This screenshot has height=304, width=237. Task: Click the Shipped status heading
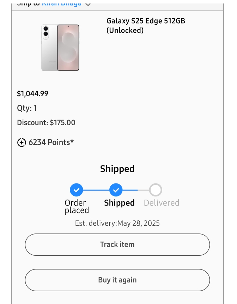117,169
